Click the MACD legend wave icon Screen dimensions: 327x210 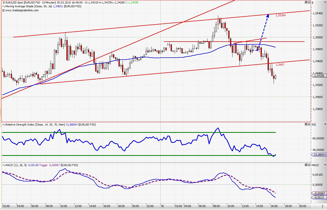point(4,165)
